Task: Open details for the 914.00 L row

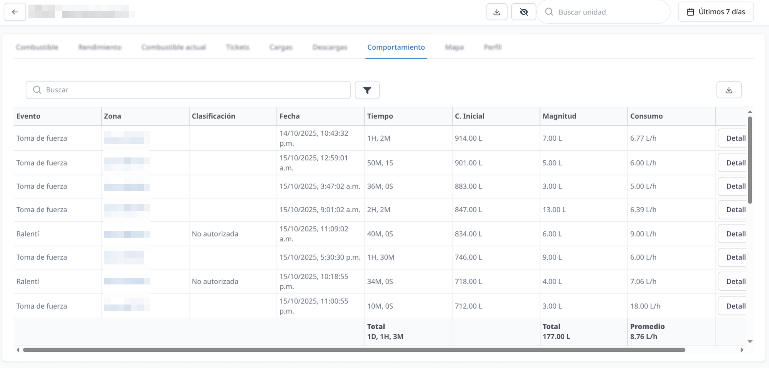Action: point(733,138)
